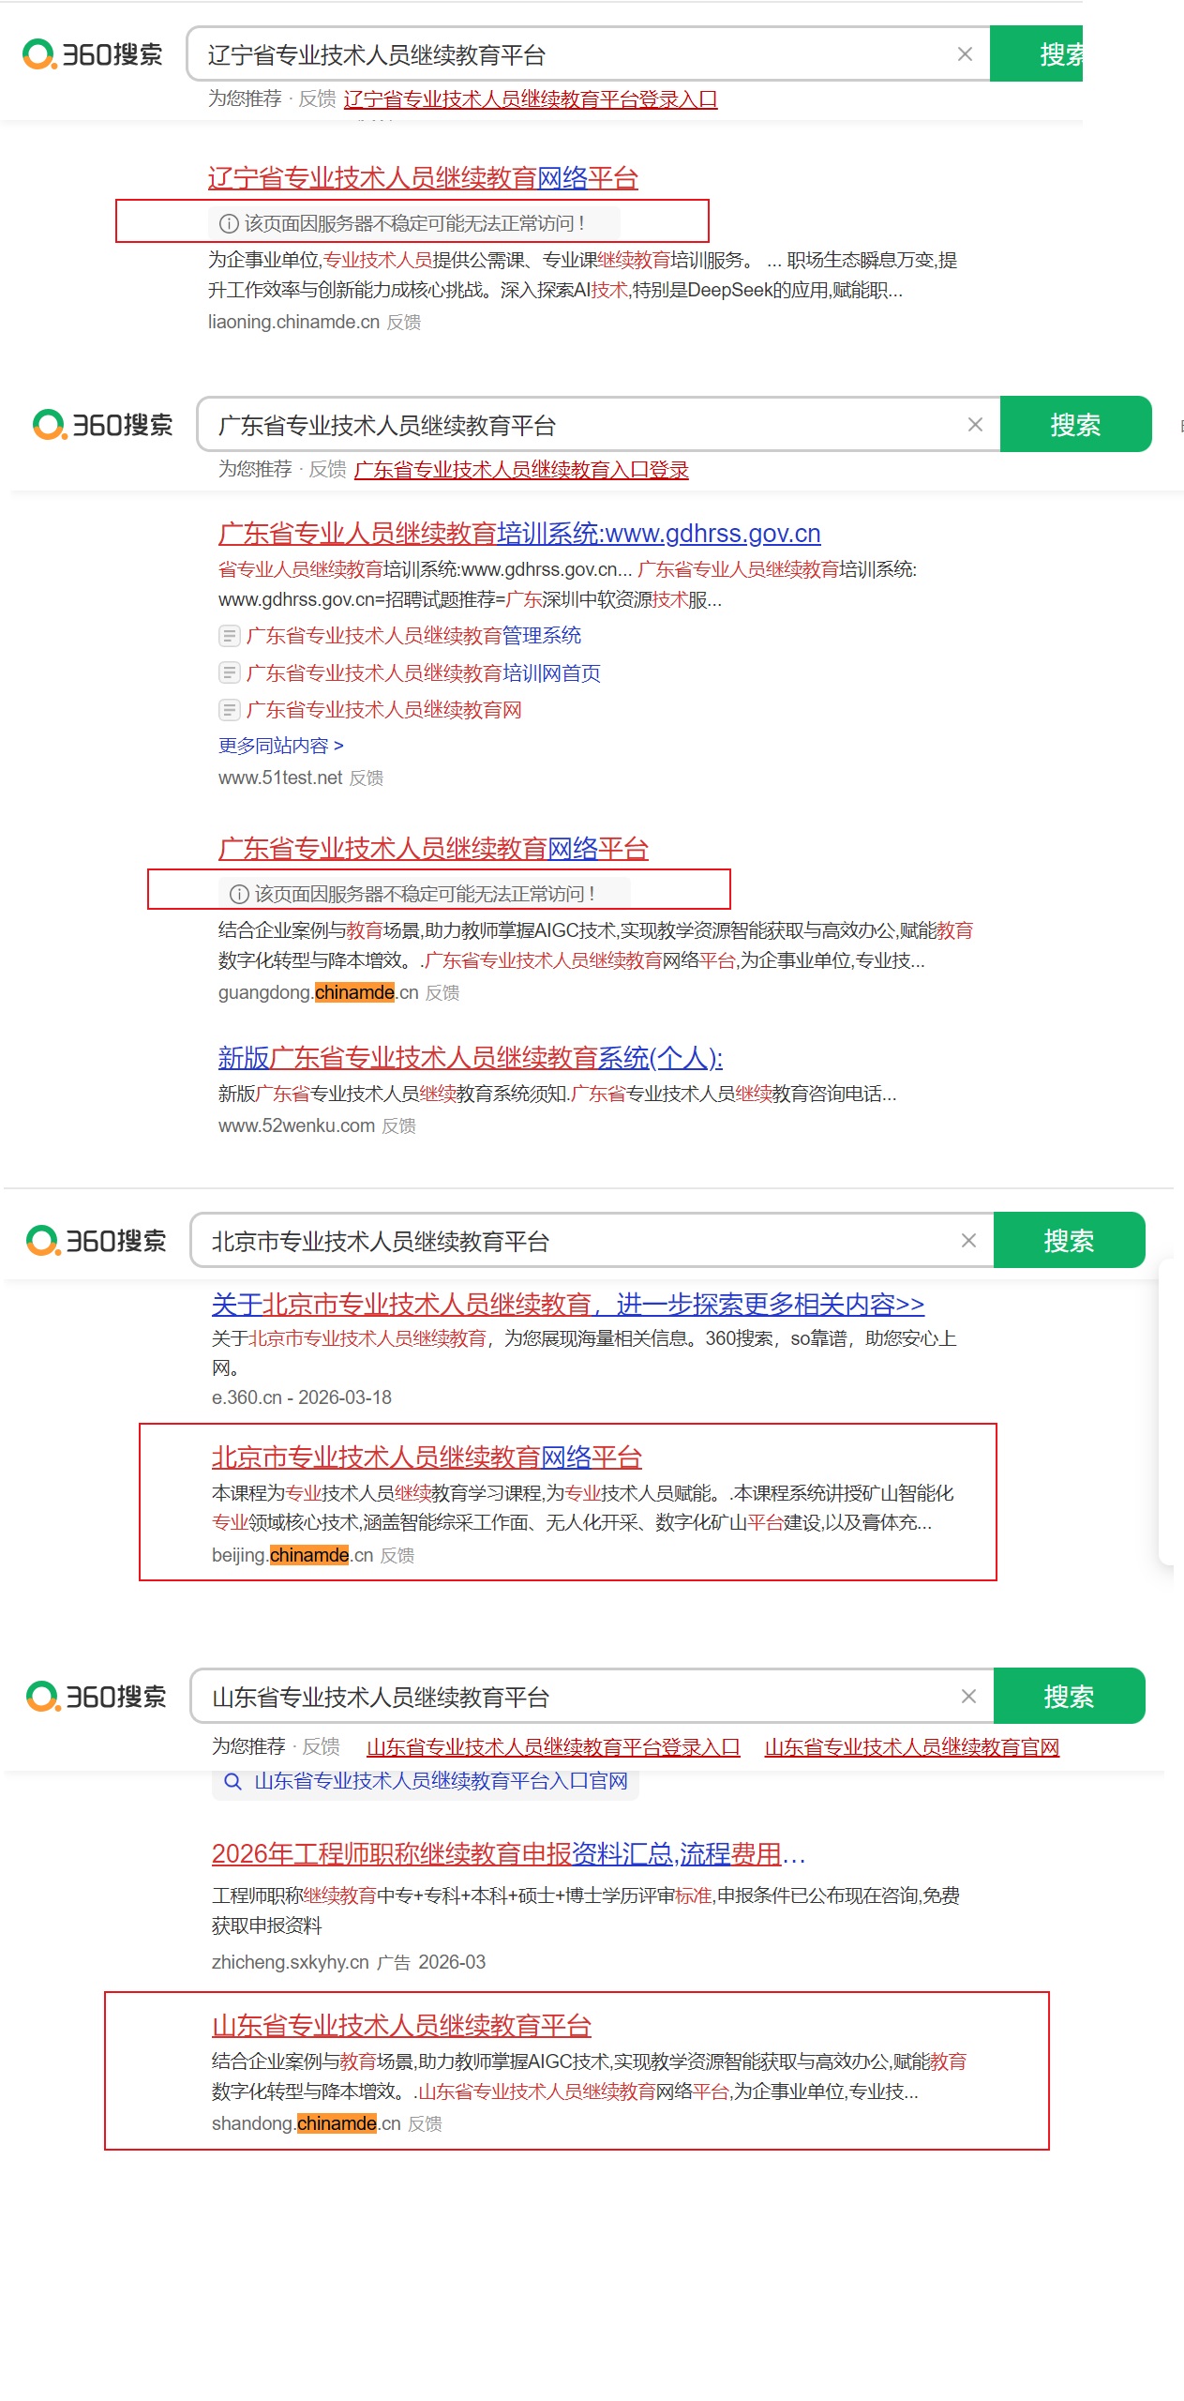The height and width of the screenshot is (2401, 1184).
Task: Open ad result 2026年工程师职称继续教育申报资料汇总
Action: click(x=508, y=1853)
